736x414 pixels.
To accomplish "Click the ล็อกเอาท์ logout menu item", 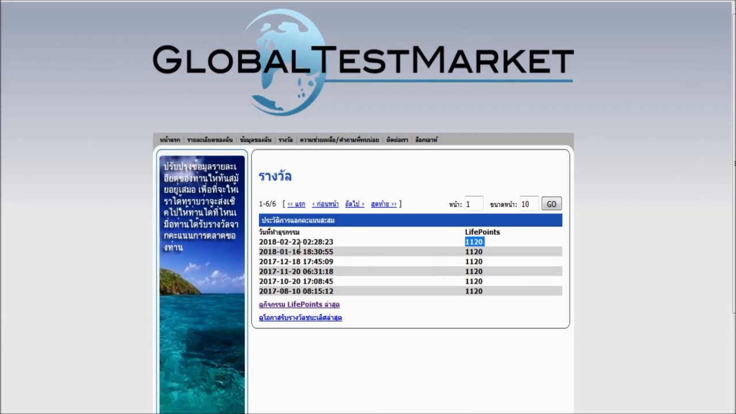I will pos(426,140).
